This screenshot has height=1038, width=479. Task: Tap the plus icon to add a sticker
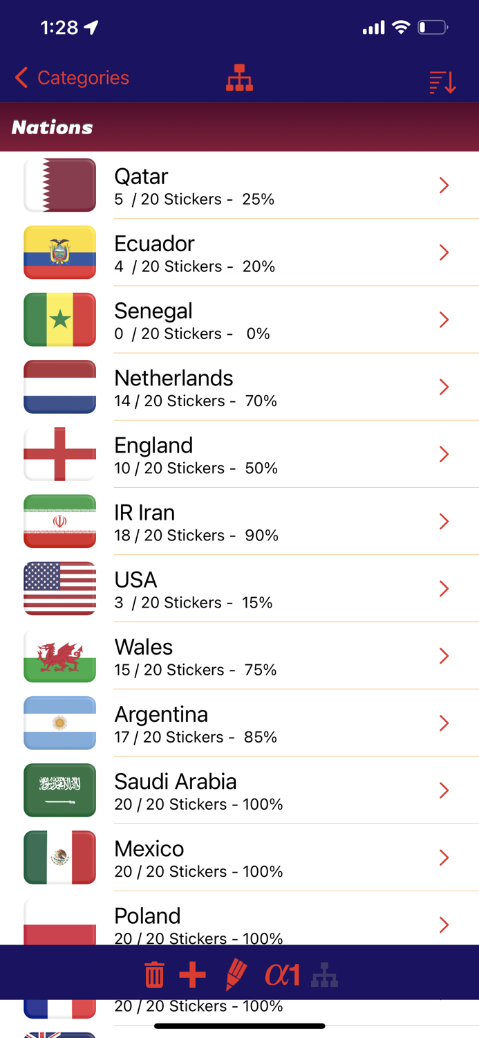point(192,973)
